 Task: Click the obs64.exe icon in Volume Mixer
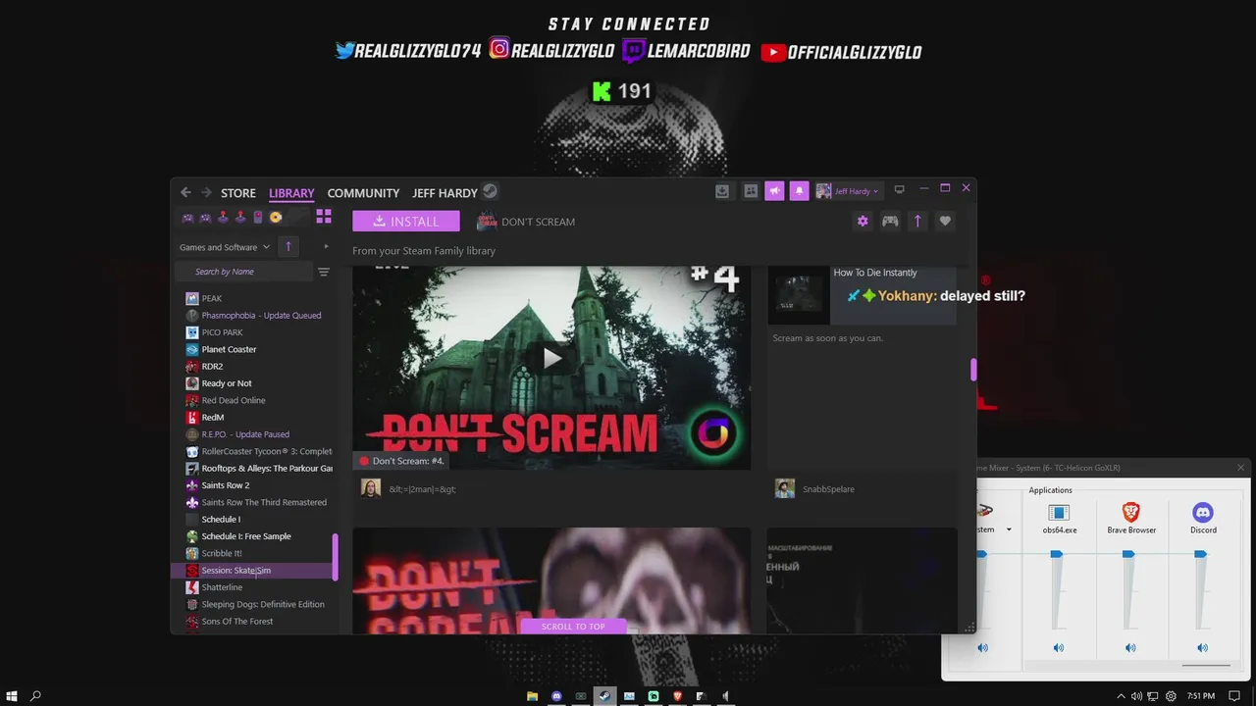[1059, 512]
